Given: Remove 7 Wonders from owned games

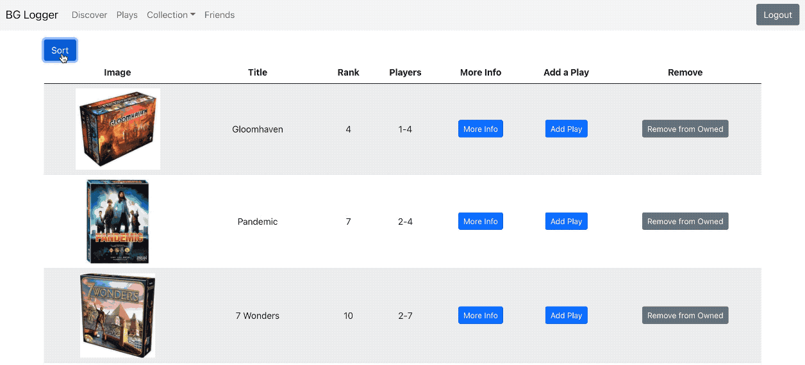Looking at the screenshot, I should tap(685, 315).
